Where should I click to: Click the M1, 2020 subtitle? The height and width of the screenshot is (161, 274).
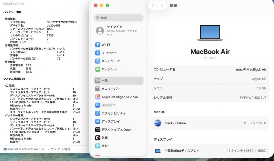tap(210, 58)
